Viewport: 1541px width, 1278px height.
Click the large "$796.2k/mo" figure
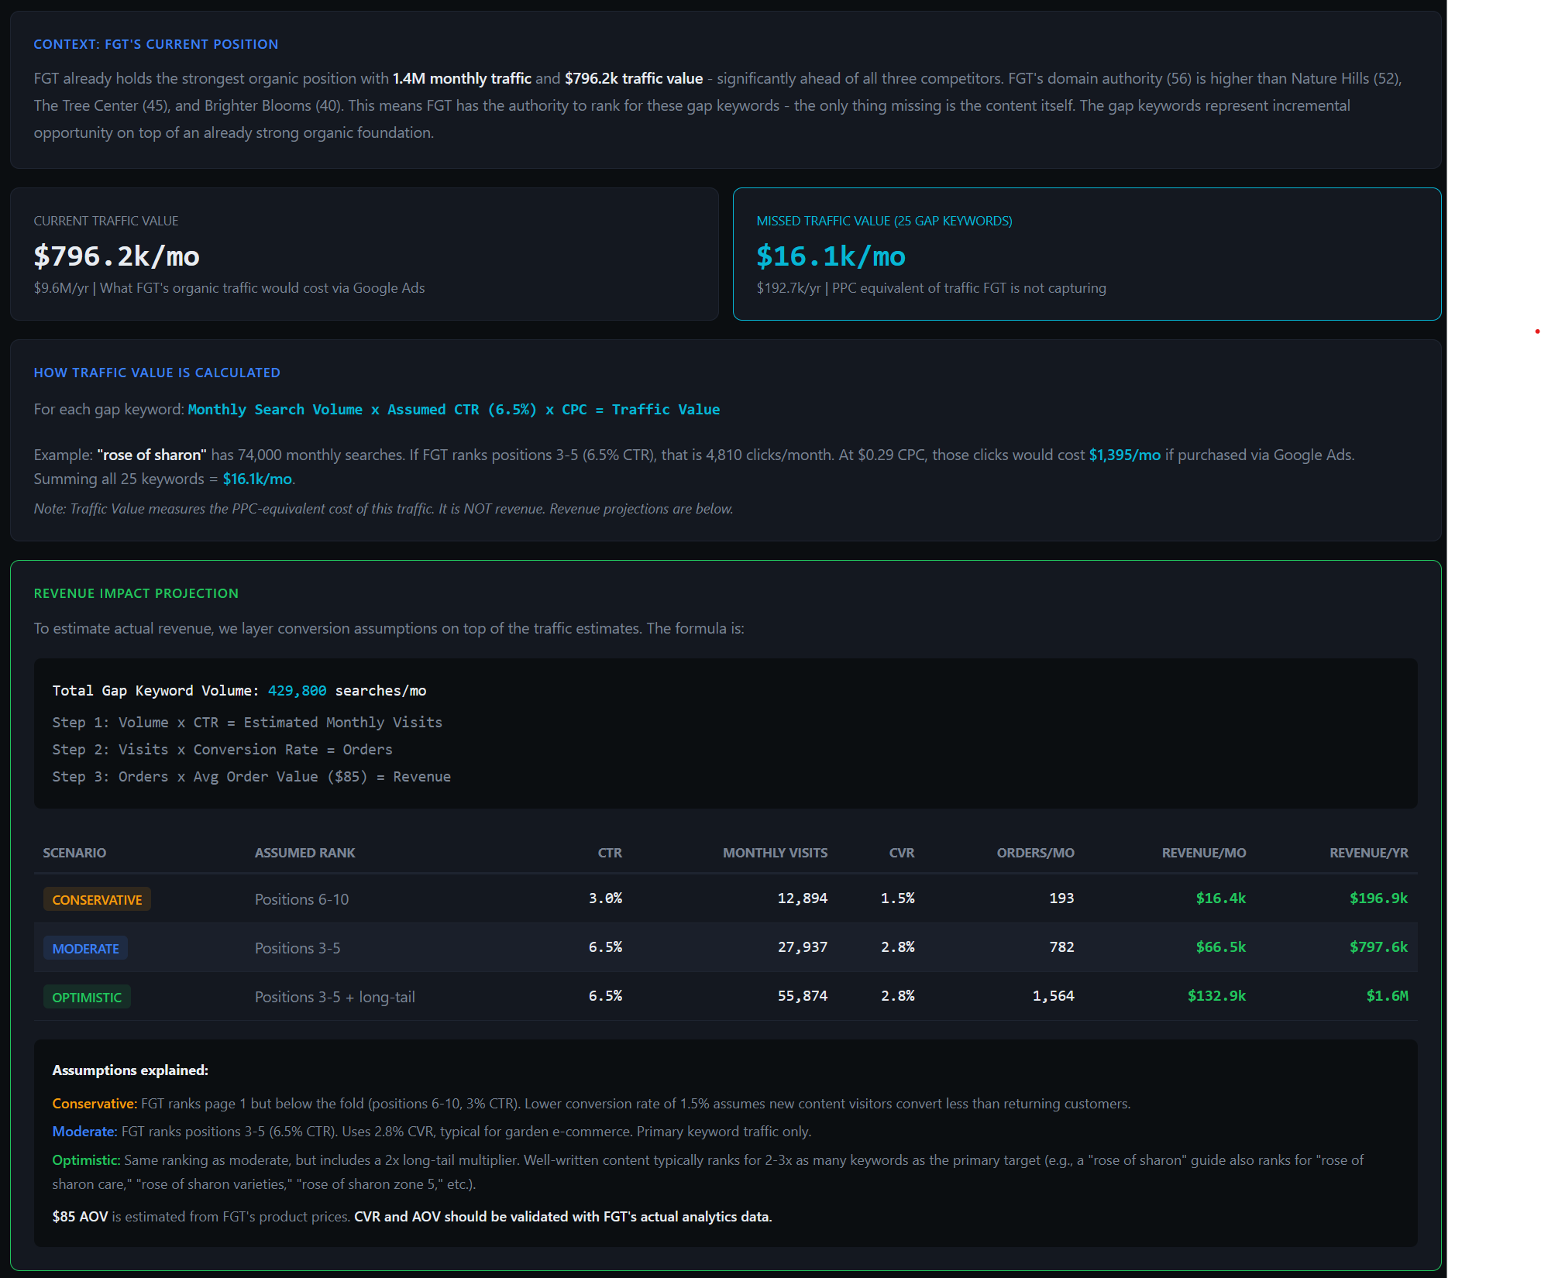[117, 256]
